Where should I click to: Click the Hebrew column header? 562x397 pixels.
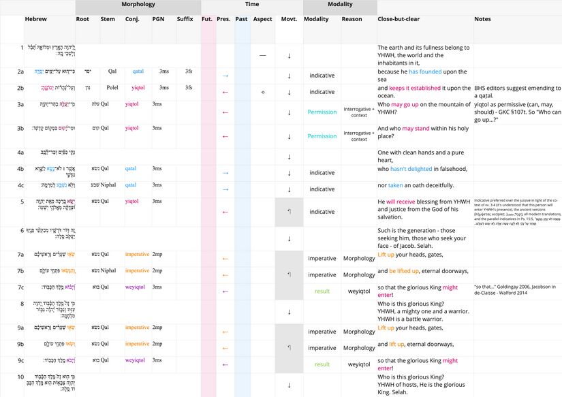pos(36,19)
